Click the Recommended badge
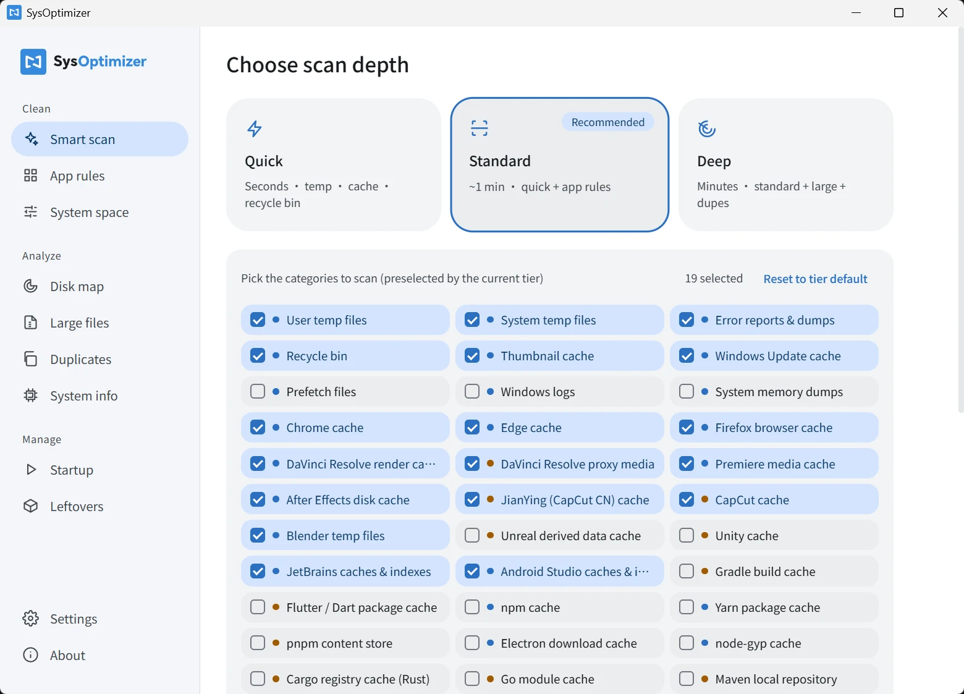Viewport: 964px width, 694px height. pyautogui.click(x=608, y=122)
